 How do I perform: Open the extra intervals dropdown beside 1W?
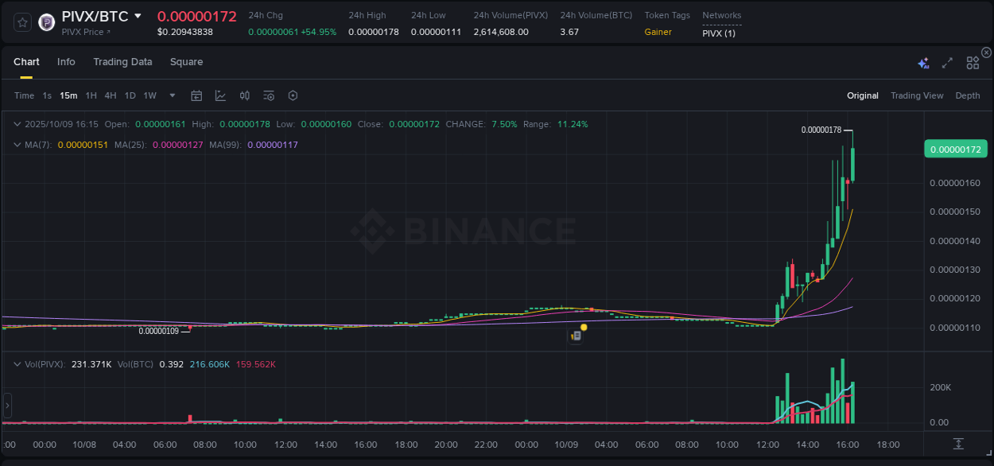coord(172,95)
